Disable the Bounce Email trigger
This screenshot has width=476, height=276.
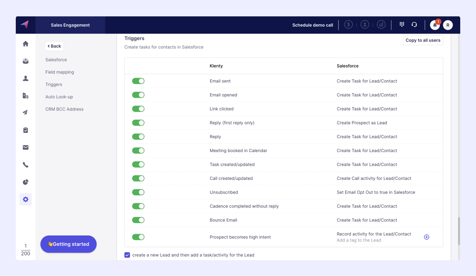[138, 220]
